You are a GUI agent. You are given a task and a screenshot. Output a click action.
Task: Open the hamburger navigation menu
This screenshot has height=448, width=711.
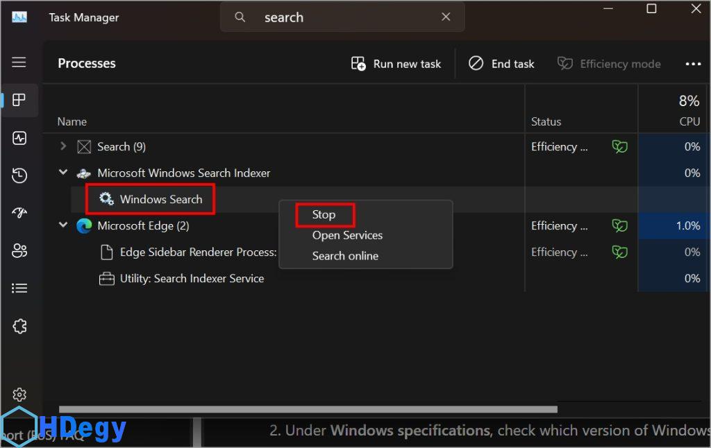pyautogui.click(x=19, y=62)
